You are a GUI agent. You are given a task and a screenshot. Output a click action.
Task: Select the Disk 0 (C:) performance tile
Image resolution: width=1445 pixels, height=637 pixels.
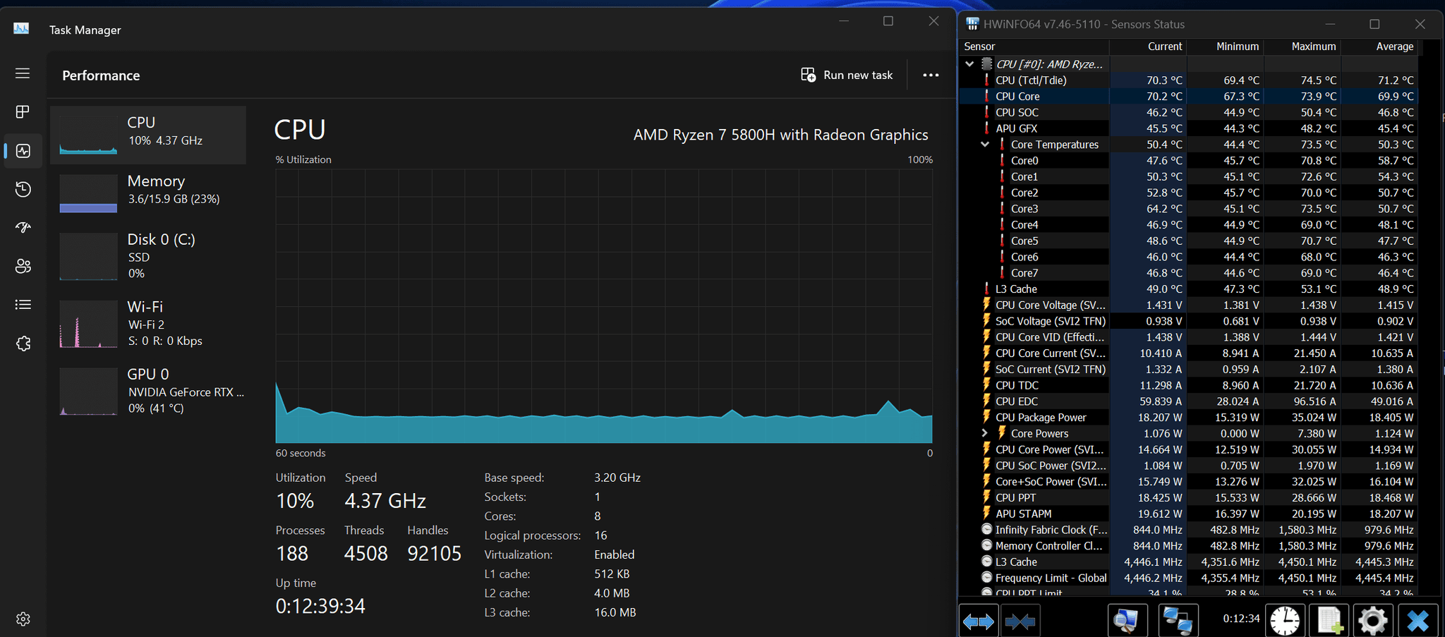[148, 257]
